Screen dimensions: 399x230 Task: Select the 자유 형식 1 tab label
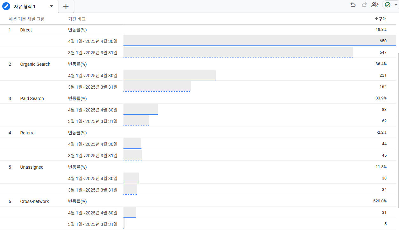coord(24,6)
